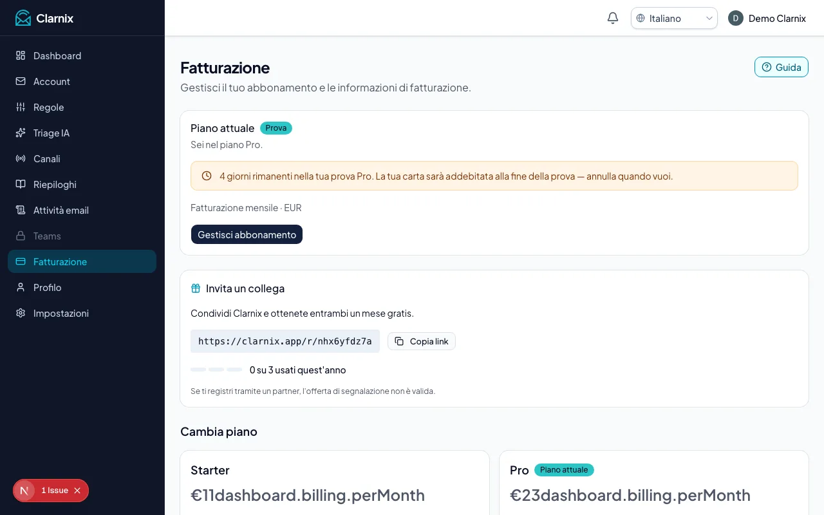Screen dimensions: 824x515
Task: Click the Fatturazione mensile · EUR text
Action: (246, 208)
